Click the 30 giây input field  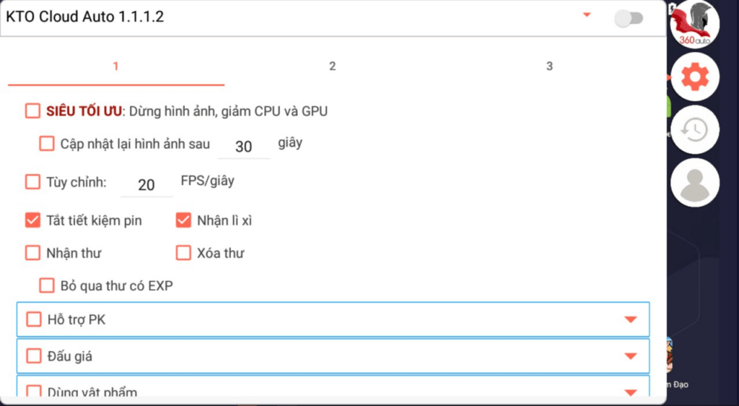[x=244, y=147]
